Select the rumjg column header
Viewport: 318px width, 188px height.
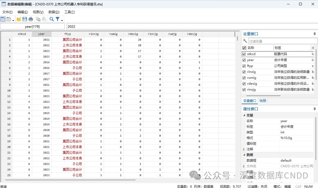click(x=172, y=34)
